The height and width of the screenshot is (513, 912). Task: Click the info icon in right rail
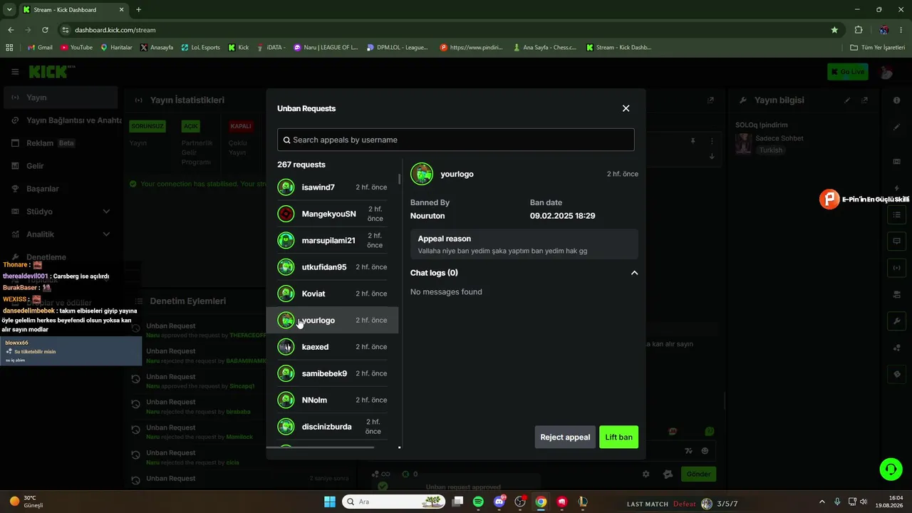[897, 100]
